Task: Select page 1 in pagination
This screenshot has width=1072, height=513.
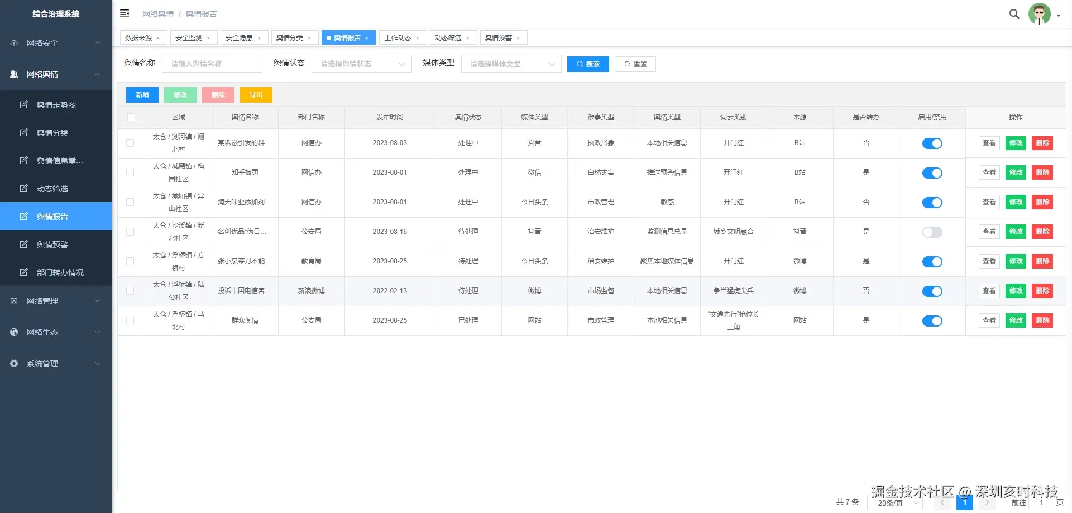Action: (x=964, y=502)
